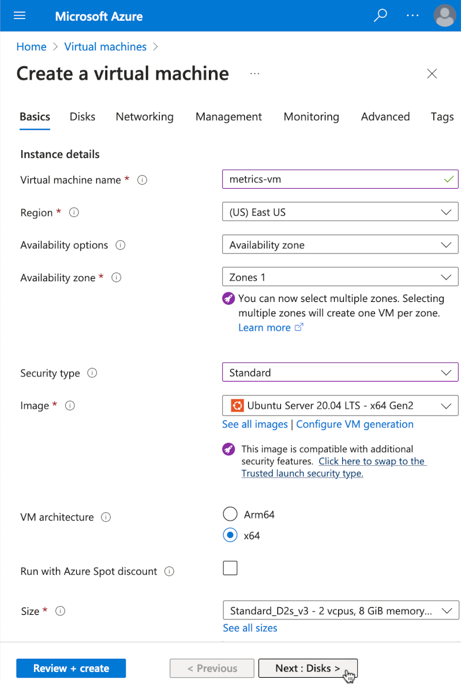Click the Review + create button
Screen dimensions: 461x687
[71, 669]
